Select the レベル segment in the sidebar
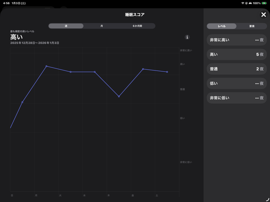270x202 pixels. (221, 26)
